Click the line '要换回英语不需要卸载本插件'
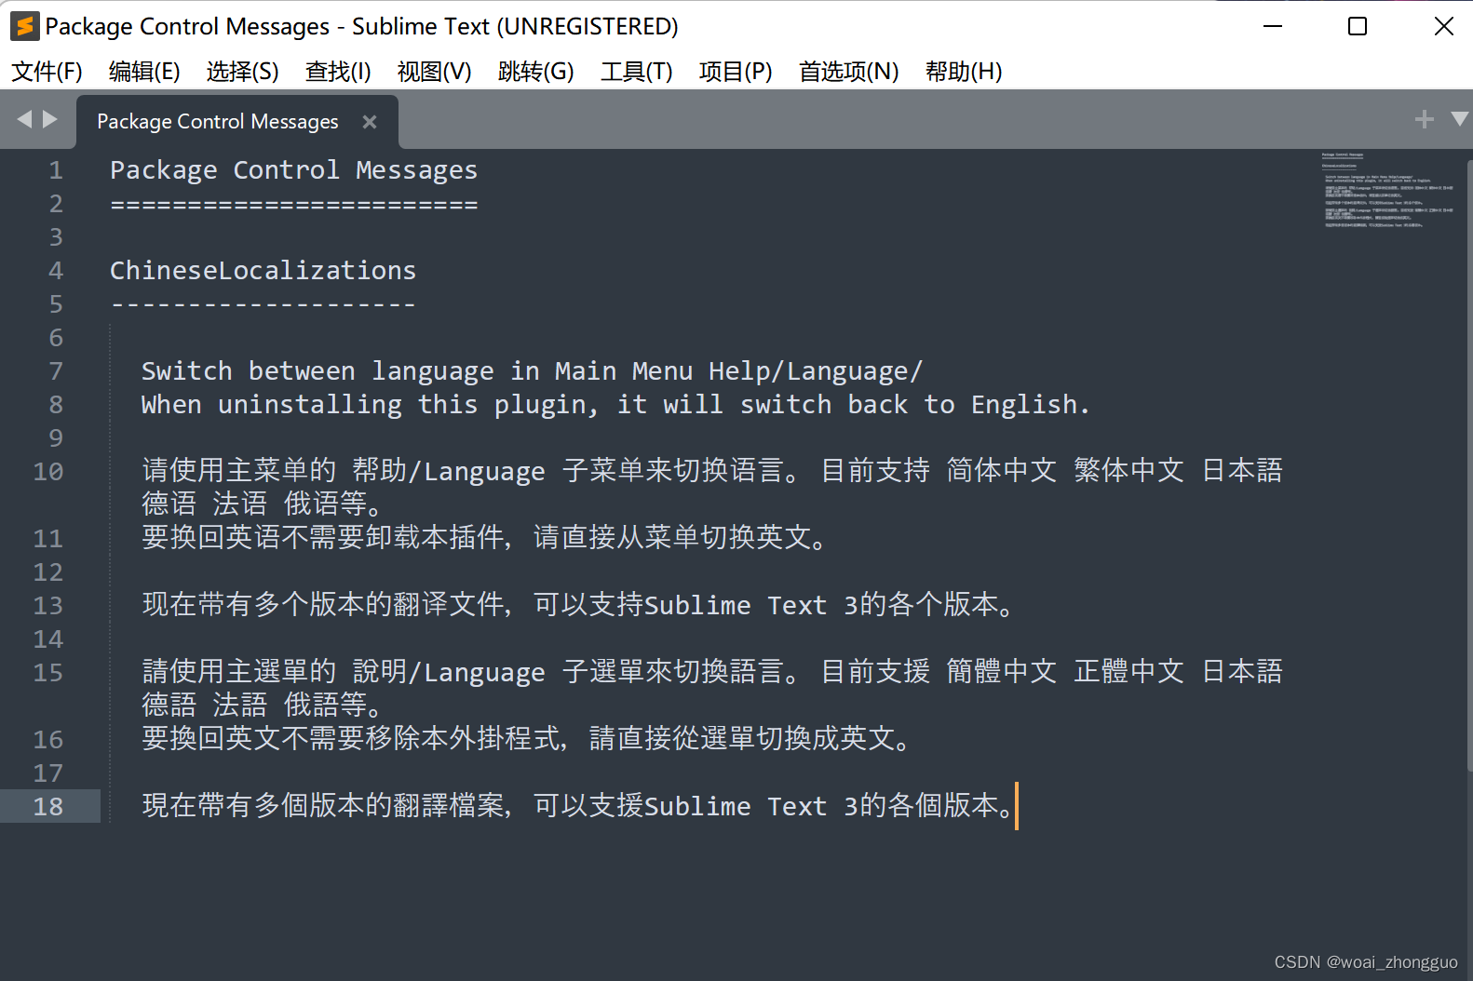Viewport: 1473px width, 981px height. click(x=484, y=538)
